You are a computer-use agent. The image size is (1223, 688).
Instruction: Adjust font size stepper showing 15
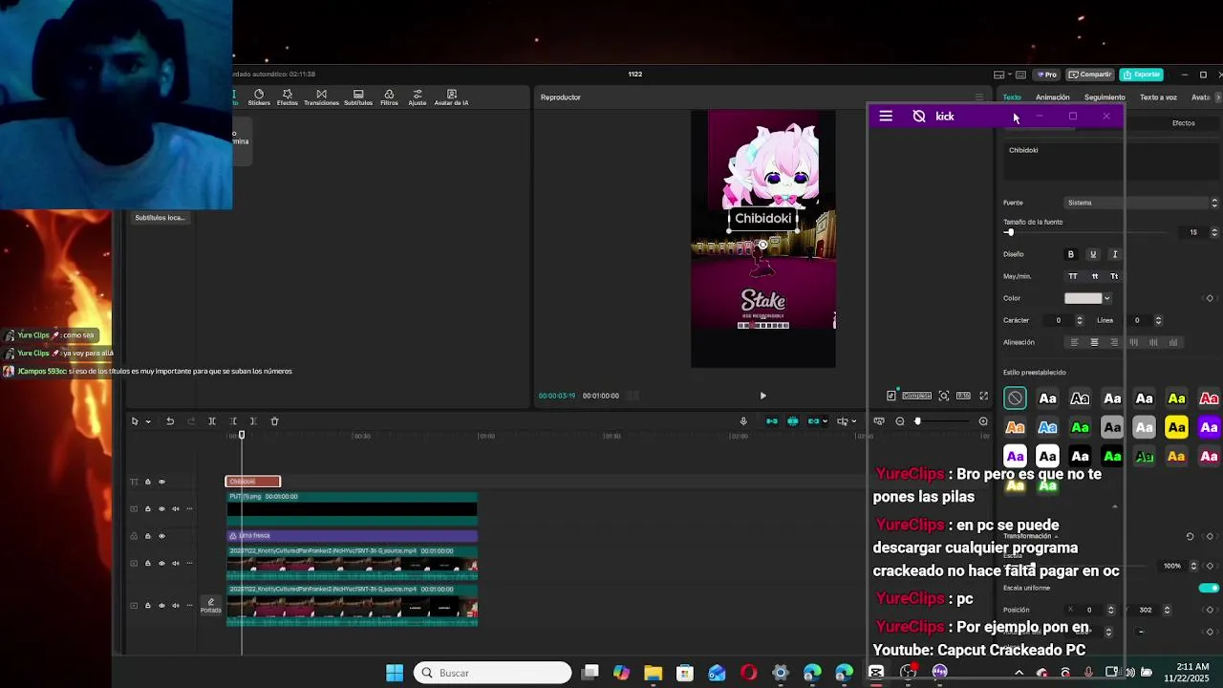click(1214, 232)
